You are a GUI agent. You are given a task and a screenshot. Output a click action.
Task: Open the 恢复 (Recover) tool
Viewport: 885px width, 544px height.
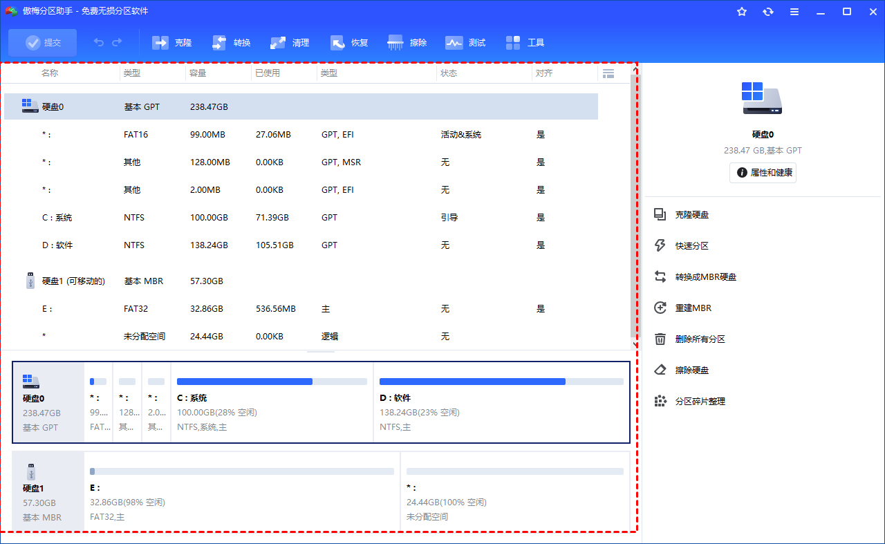click(349, 43)
